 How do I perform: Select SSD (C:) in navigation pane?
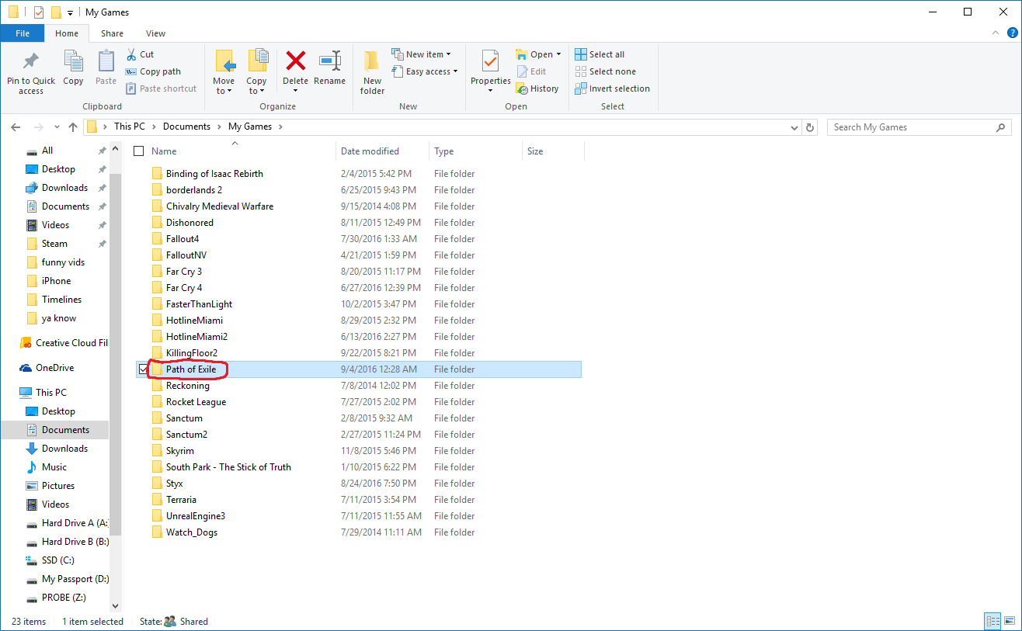click(x=57, y=560)
